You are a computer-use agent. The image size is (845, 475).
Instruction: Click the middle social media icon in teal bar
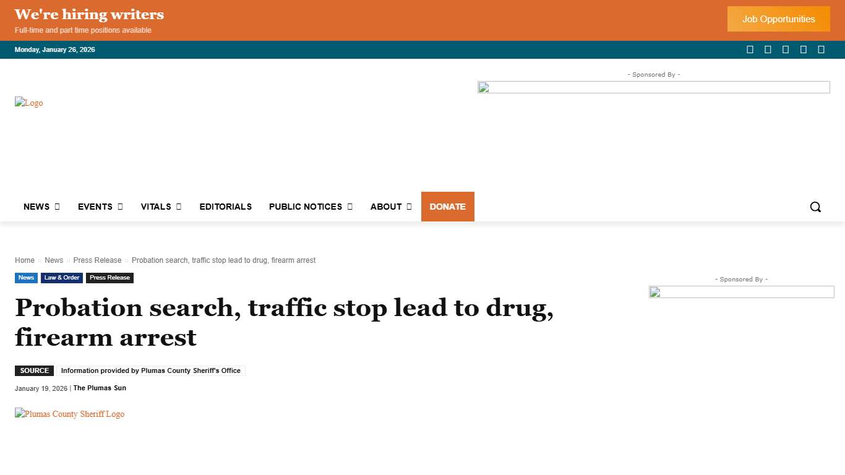coord(786,49)
